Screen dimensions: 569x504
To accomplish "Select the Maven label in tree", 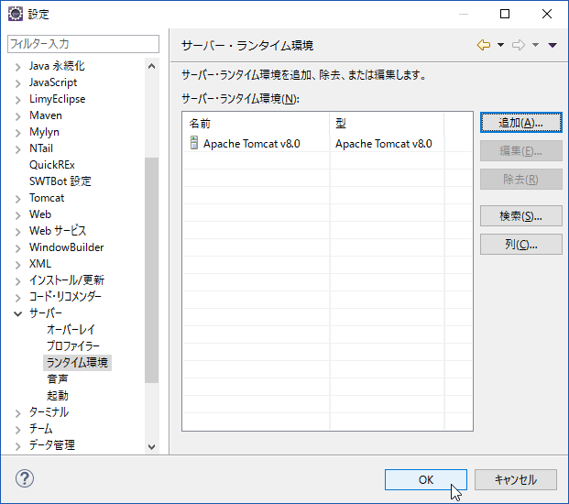I will click(46, 115).
